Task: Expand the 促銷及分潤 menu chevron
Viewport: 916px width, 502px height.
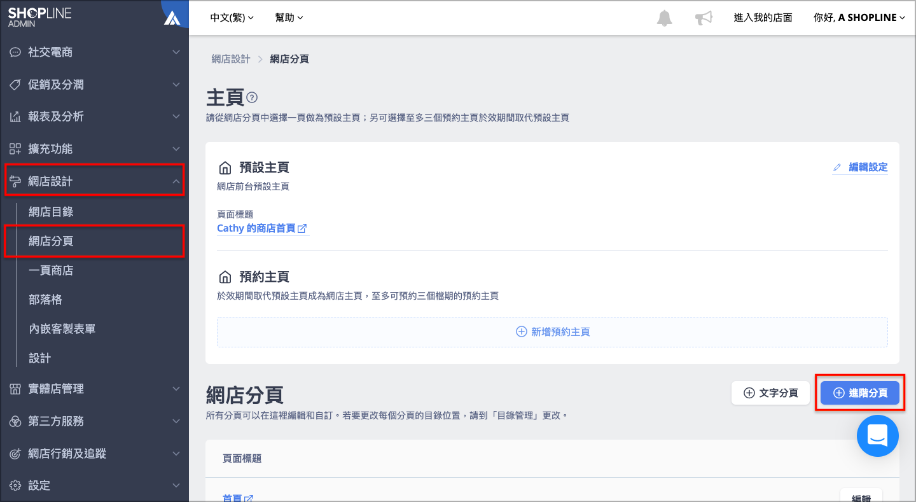Action: click(x=176, y=85)
